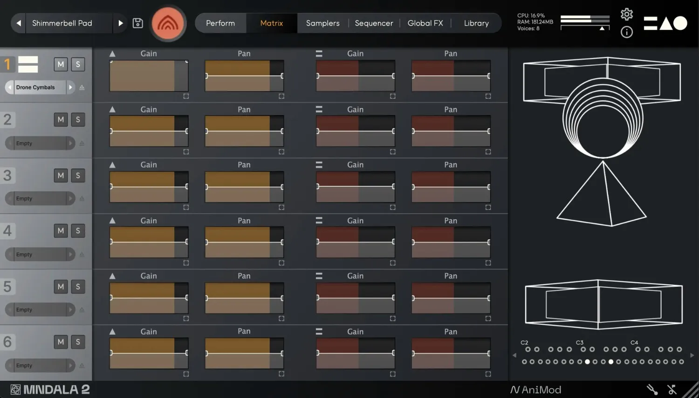Click the orange Mandala logo button
699x398 pixels.
click(x=168, y=23)
